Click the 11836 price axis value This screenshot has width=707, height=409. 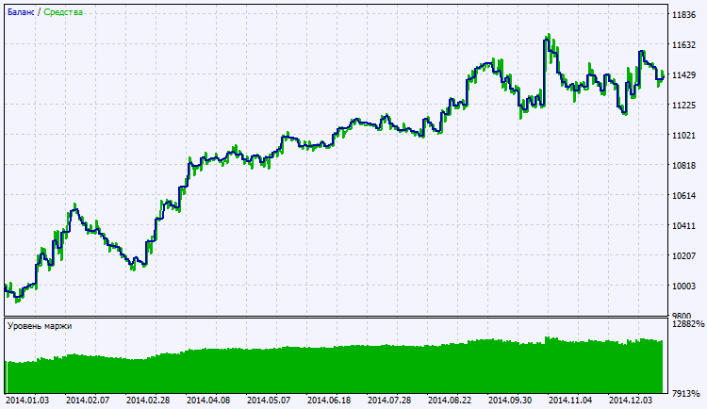[683, 15]
